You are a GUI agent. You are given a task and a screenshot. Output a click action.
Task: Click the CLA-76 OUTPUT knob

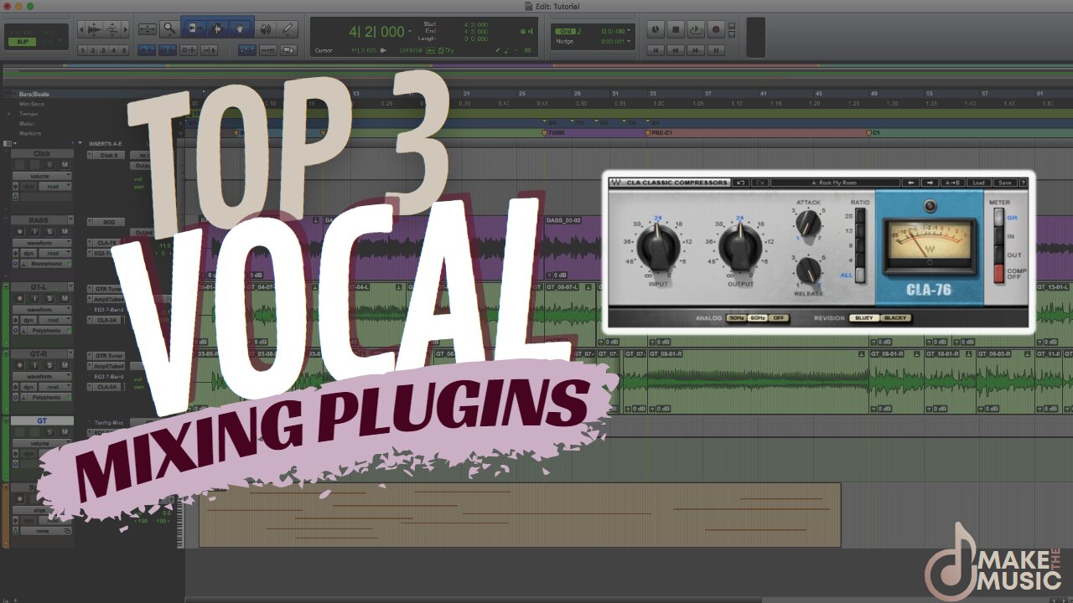[x=739, y=247]
